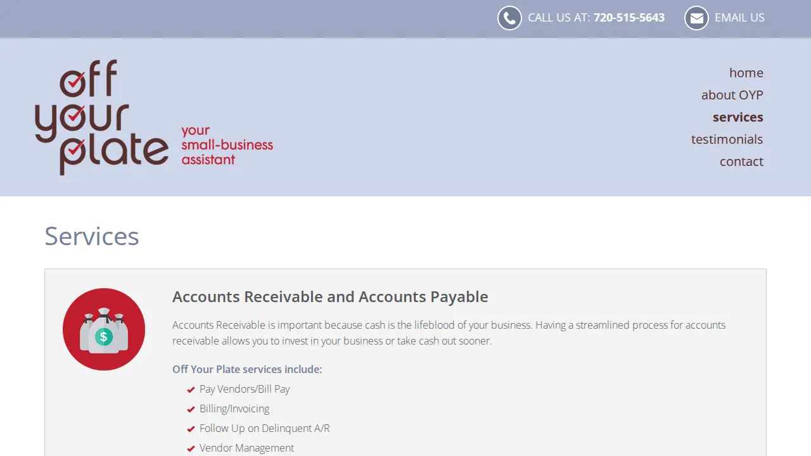Go to the home page
This screenshot has width=811, height=456.
point(746,73)
